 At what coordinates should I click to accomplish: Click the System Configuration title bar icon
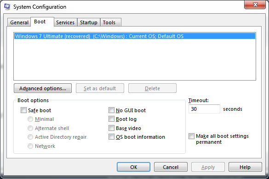(x=7, y=7)
